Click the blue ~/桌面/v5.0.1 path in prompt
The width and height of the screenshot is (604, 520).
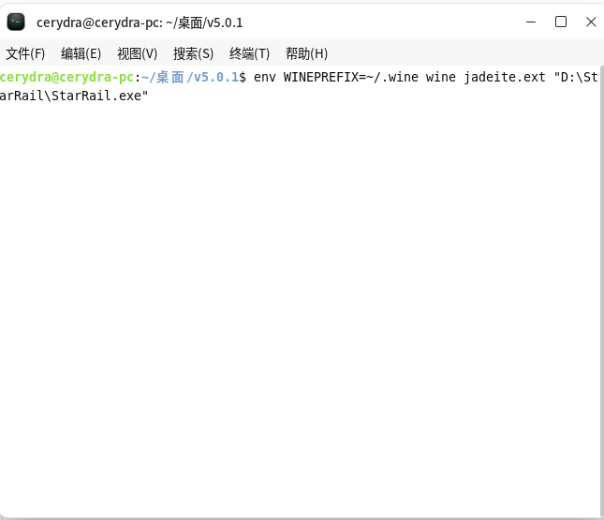tap(190, 78)
